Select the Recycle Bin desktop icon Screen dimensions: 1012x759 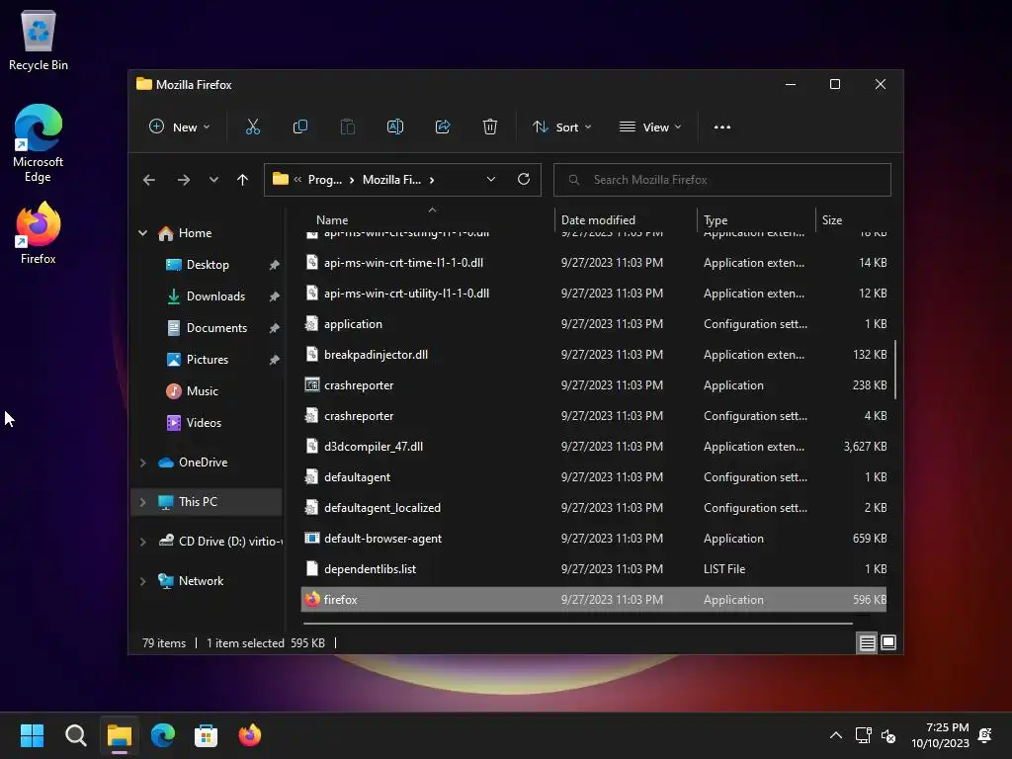[x=39, y=40]
